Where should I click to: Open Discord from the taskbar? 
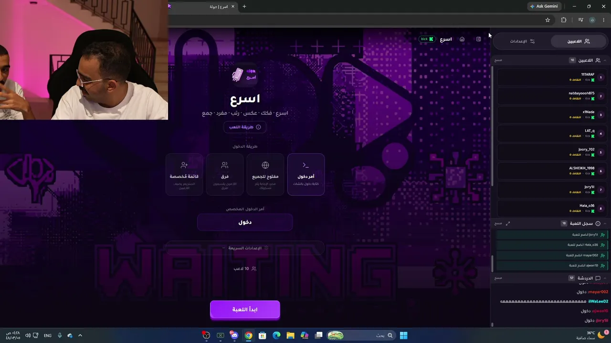tap(234, 335)
